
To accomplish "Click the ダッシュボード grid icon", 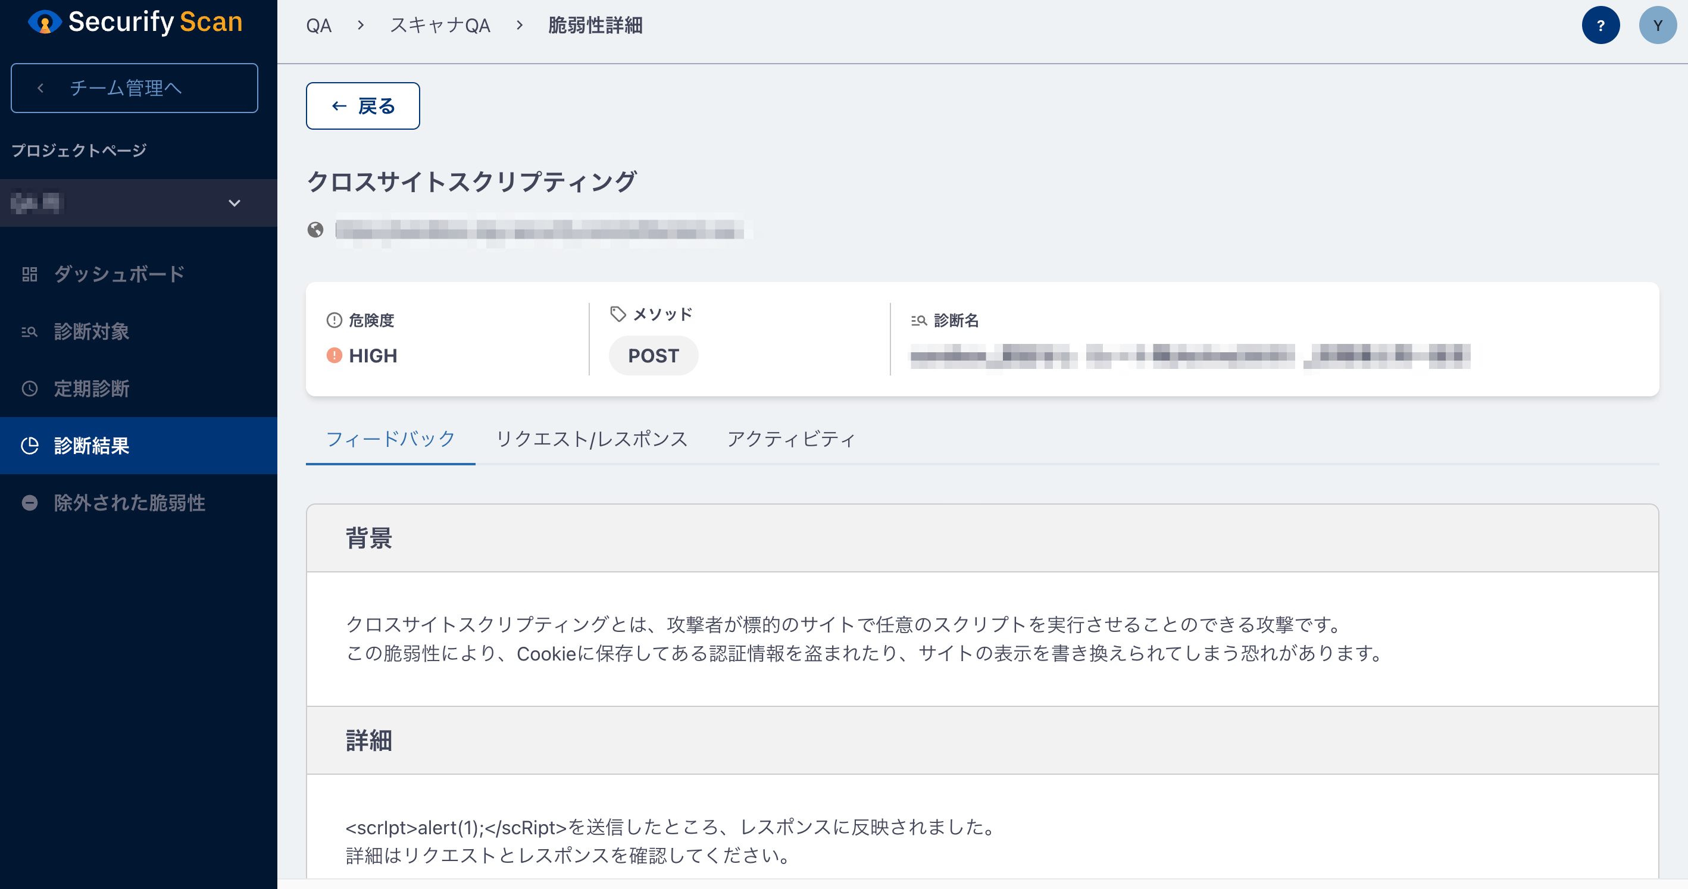I will tap(30, 274).
